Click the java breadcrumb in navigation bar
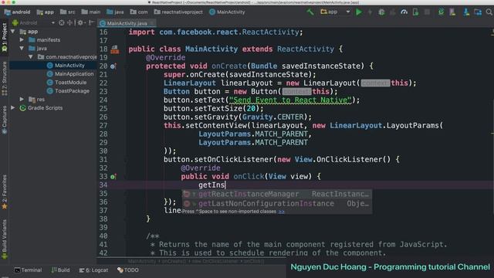Image resolution: width=494 pixels, height=278 pixels. coord(115,12)
